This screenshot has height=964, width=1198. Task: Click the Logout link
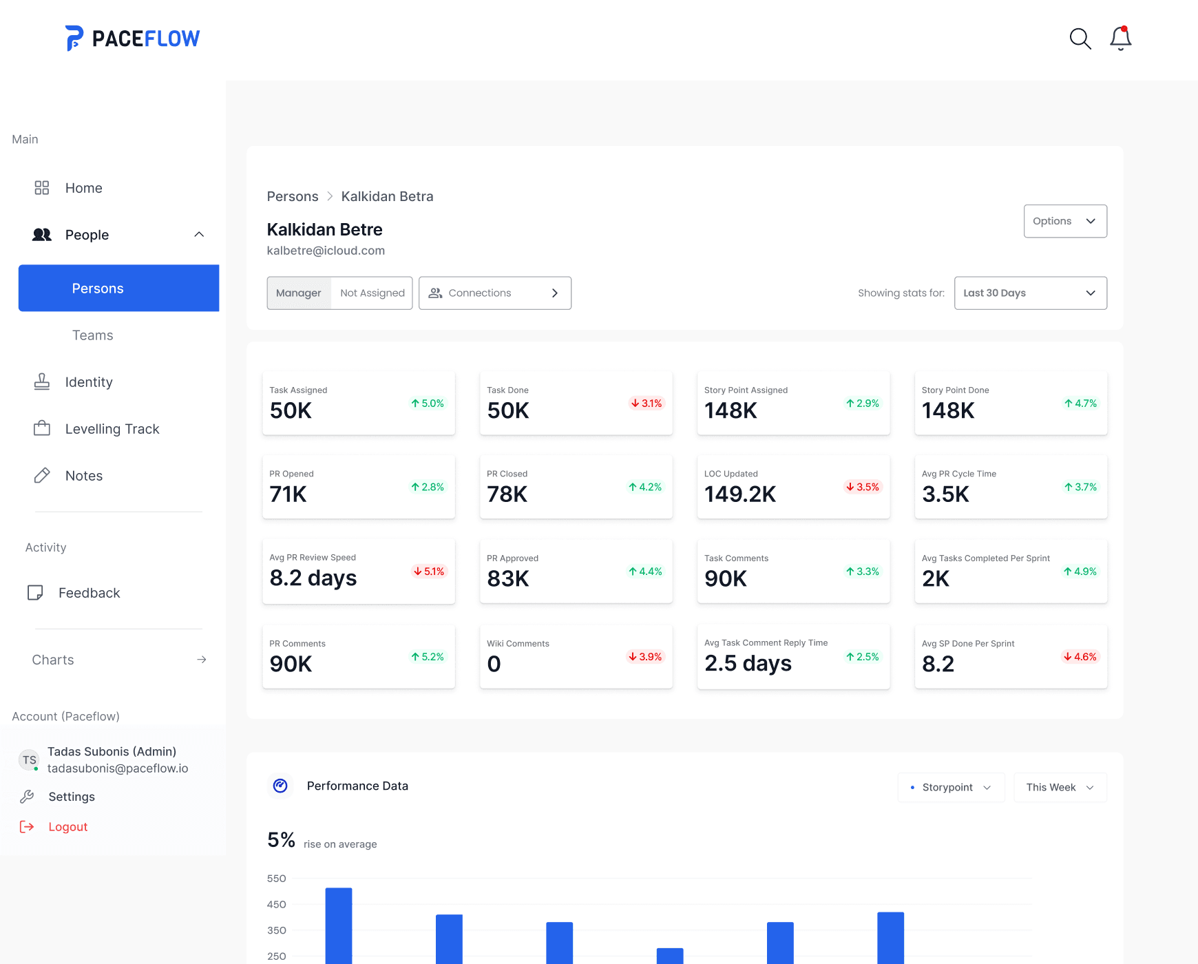tap(68, 827)
